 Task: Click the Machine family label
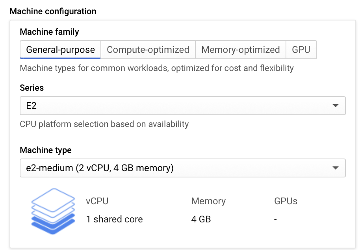49,32
